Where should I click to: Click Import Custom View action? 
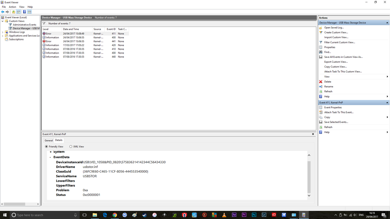[x=336, y=38]
